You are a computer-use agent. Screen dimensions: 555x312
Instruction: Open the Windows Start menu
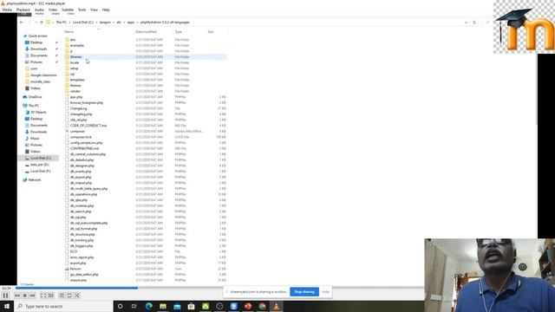click(x=6, y=306)
